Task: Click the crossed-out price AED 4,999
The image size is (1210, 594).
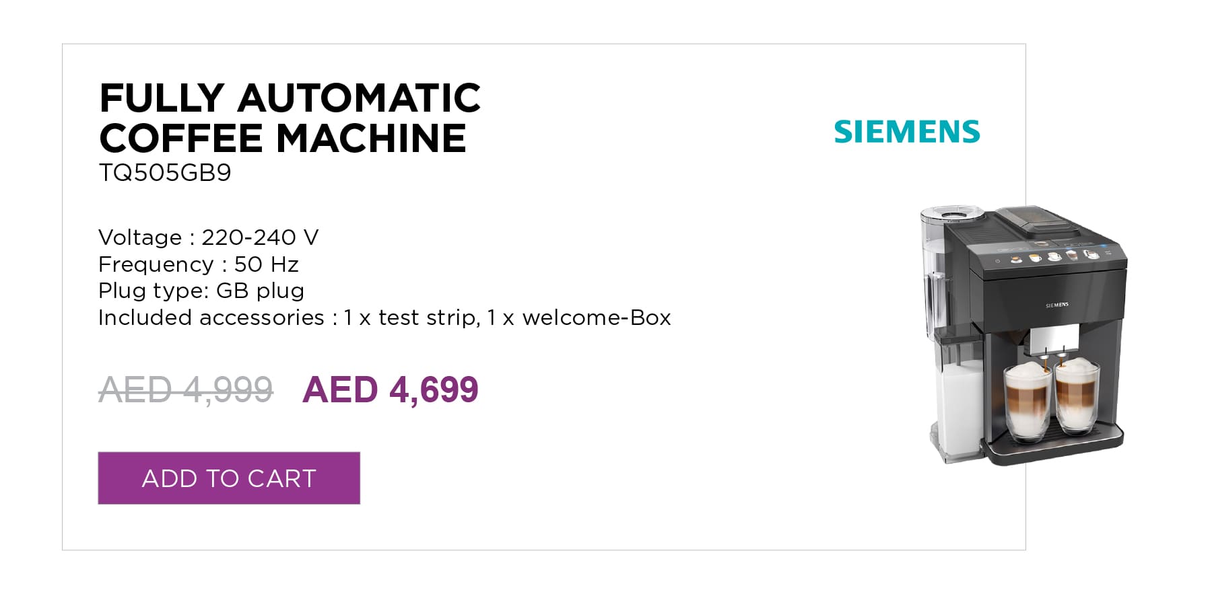Action: tap(186, 389)
